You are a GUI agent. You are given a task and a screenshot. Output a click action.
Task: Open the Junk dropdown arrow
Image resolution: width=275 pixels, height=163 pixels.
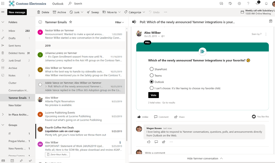(82, 12)
